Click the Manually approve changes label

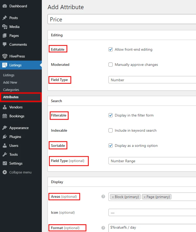coord(136,65)
